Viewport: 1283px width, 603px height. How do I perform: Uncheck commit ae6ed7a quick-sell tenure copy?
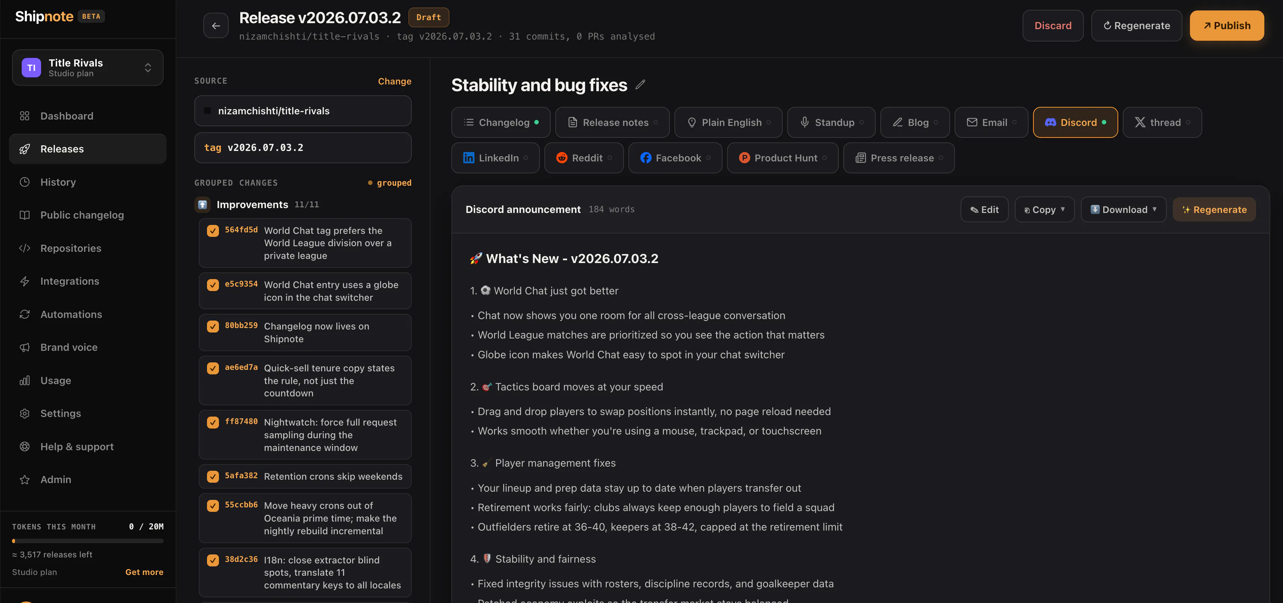213,368
